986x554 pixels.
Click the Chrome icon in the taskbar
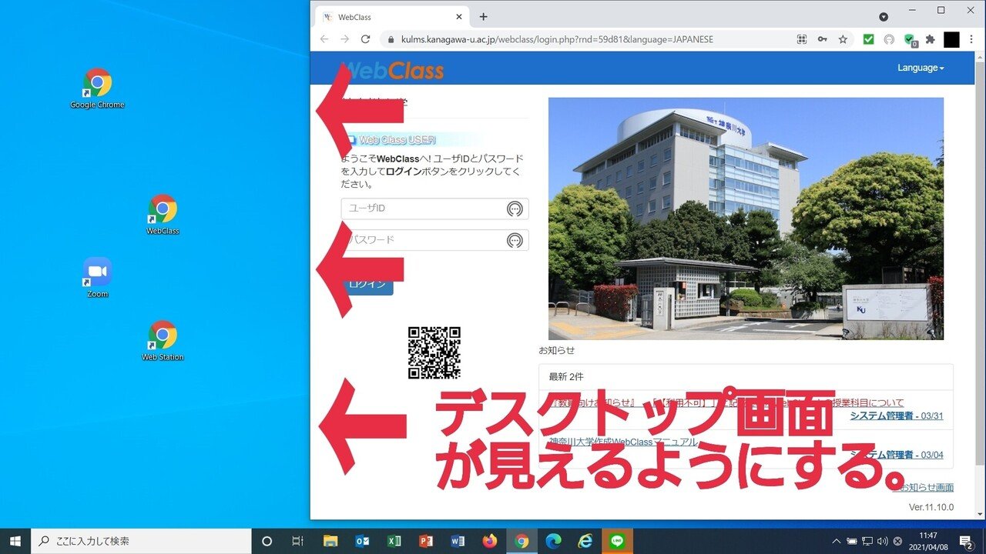click(522, 541)
